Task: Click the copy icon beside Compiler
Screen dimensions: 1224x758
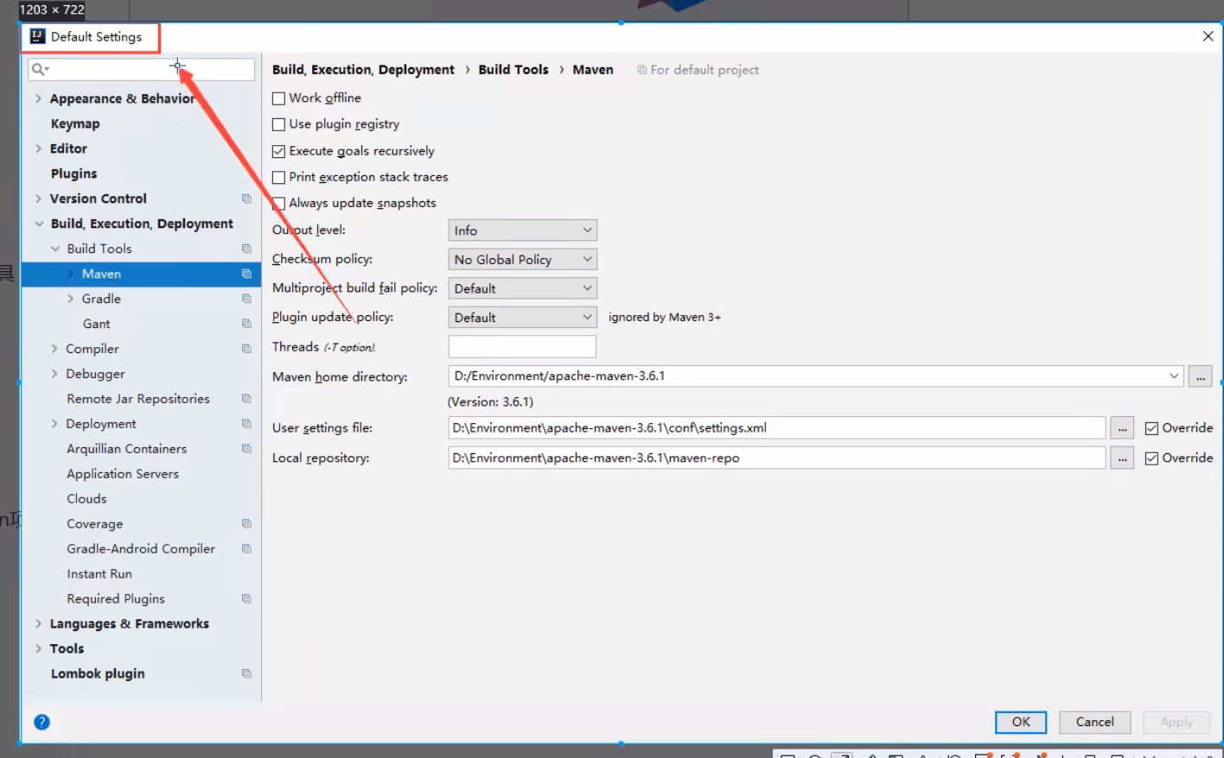Action: (x=246, y=349)
